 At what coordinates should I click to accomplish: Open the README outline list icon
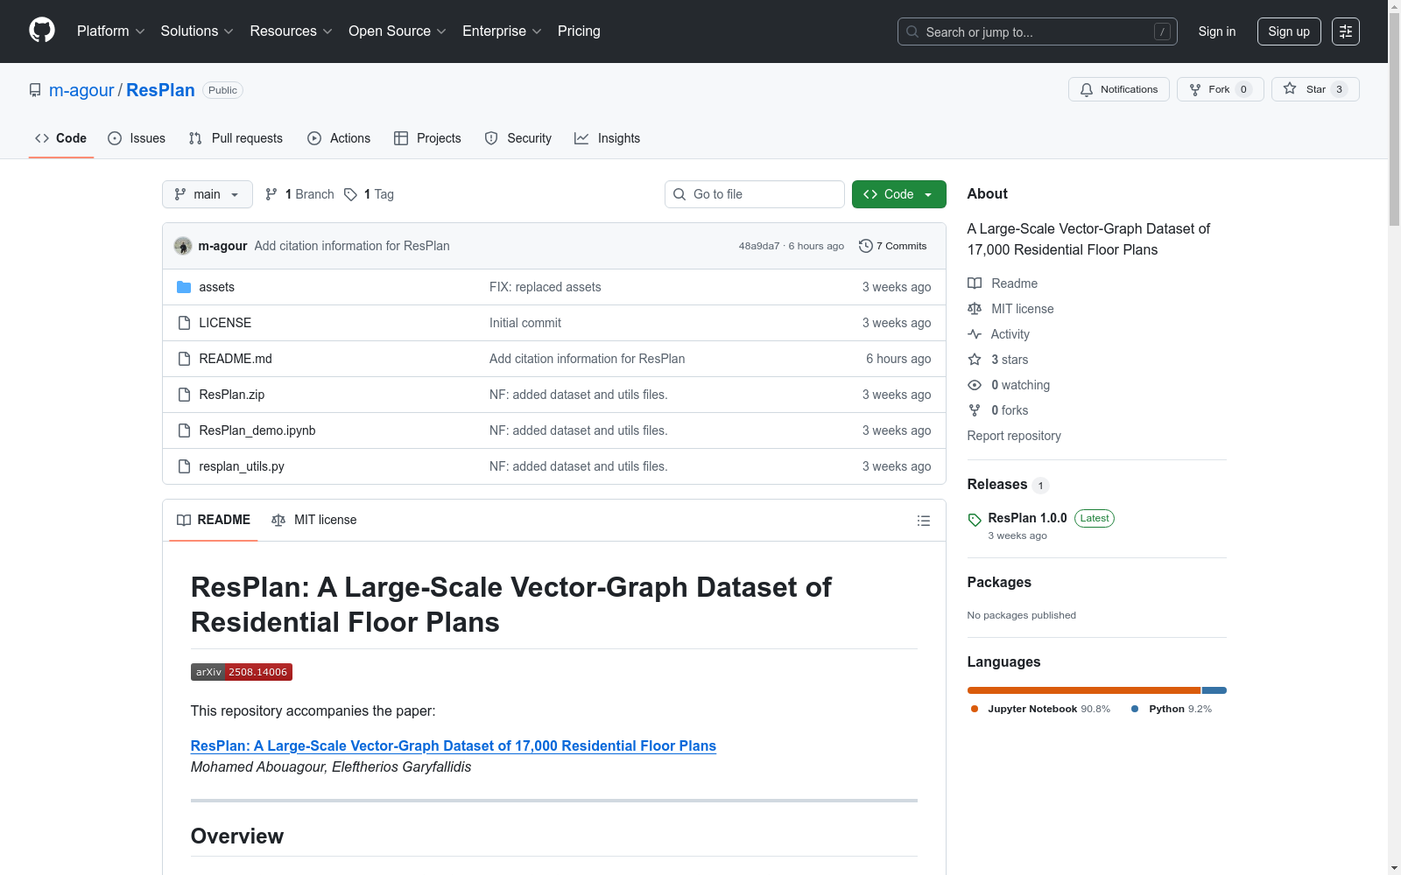pos(924,521)
